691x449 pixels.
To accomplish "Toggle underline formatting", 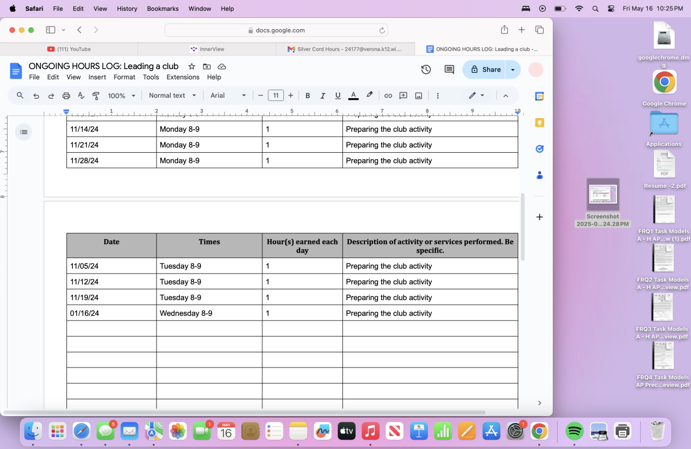I will (338, 96).
